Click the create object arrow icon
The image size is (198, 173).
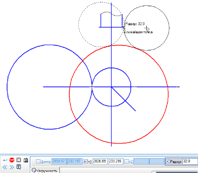coord(5,160)
